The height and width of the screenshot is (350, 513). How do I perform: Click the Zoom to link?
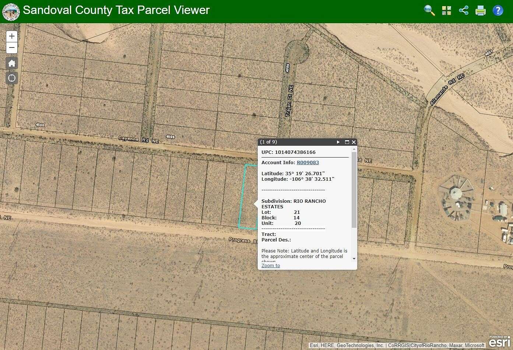pyautogui.click(x=270, y=265)
